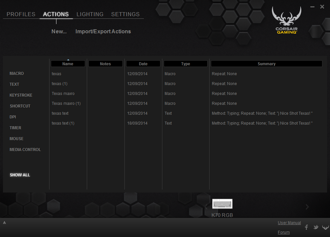Viewport: 330px width, 237px height.
Task: Sort by the Name column header
Action: (68, 64)
